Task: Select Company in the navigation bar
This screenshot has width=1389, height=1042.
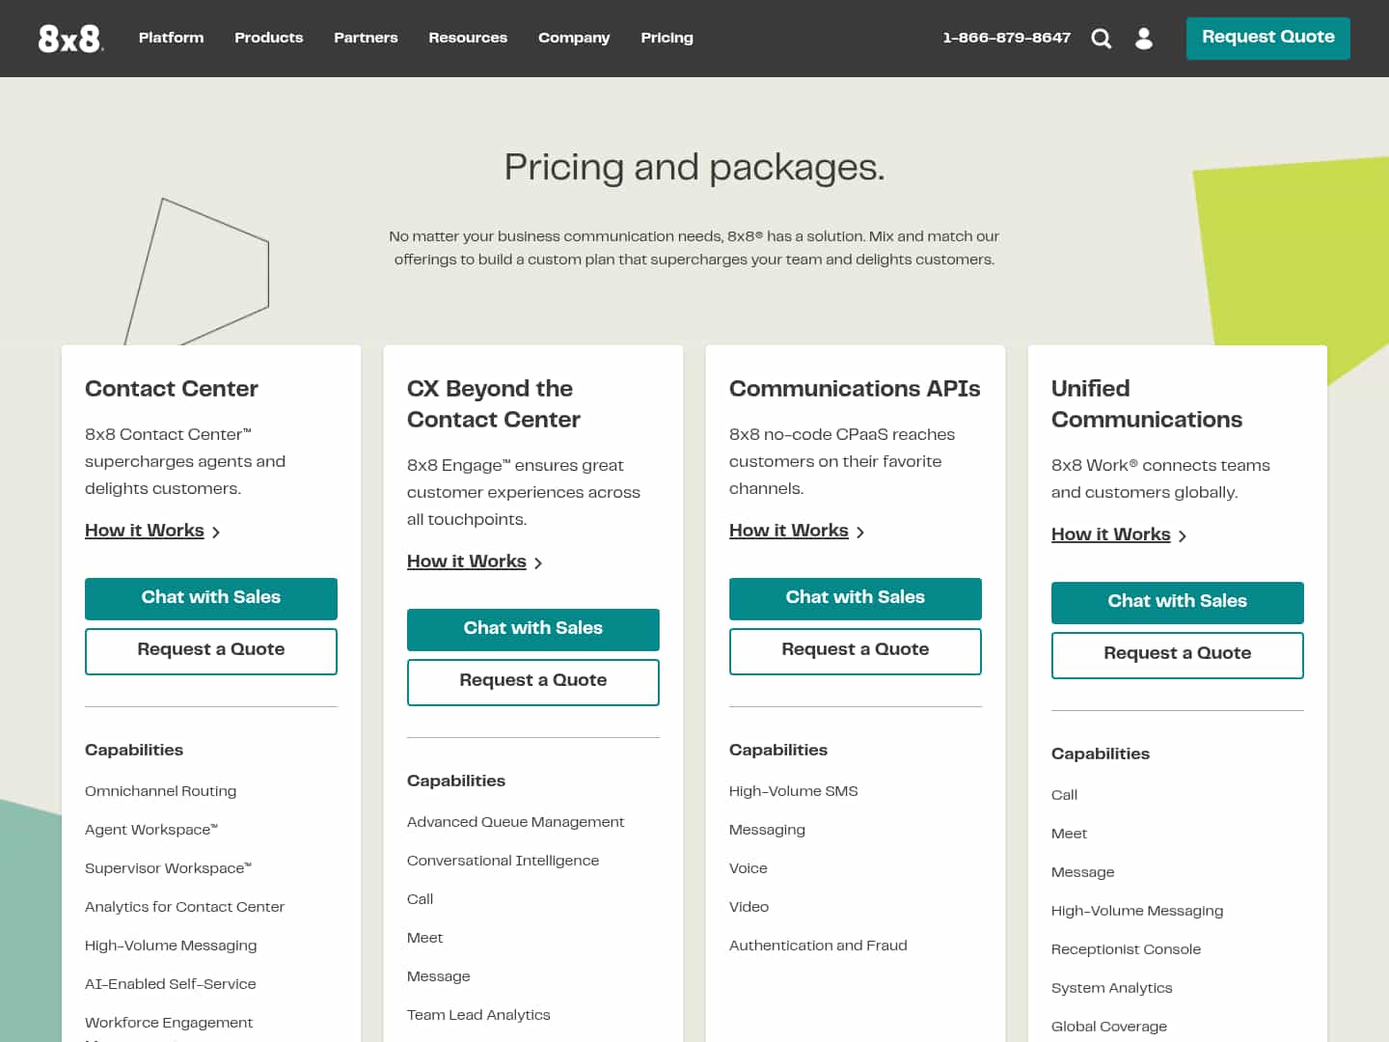Action: point(574,38)
